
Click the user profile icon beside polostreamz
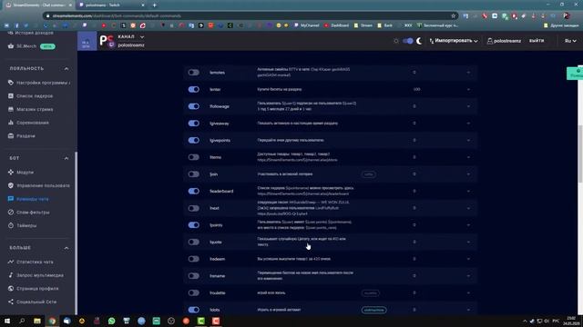490,41
